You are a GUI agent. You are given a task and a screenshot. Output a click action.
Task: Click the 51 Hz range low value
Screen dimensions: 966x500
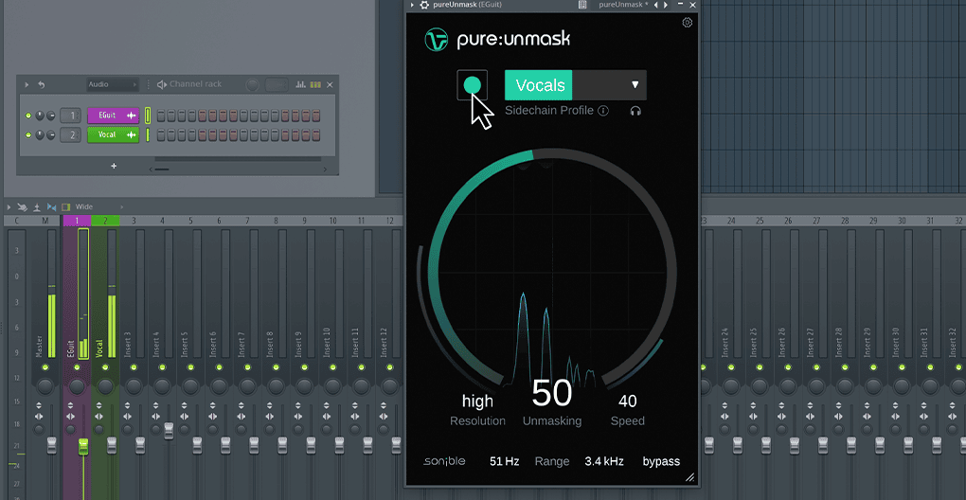(505, 461)
